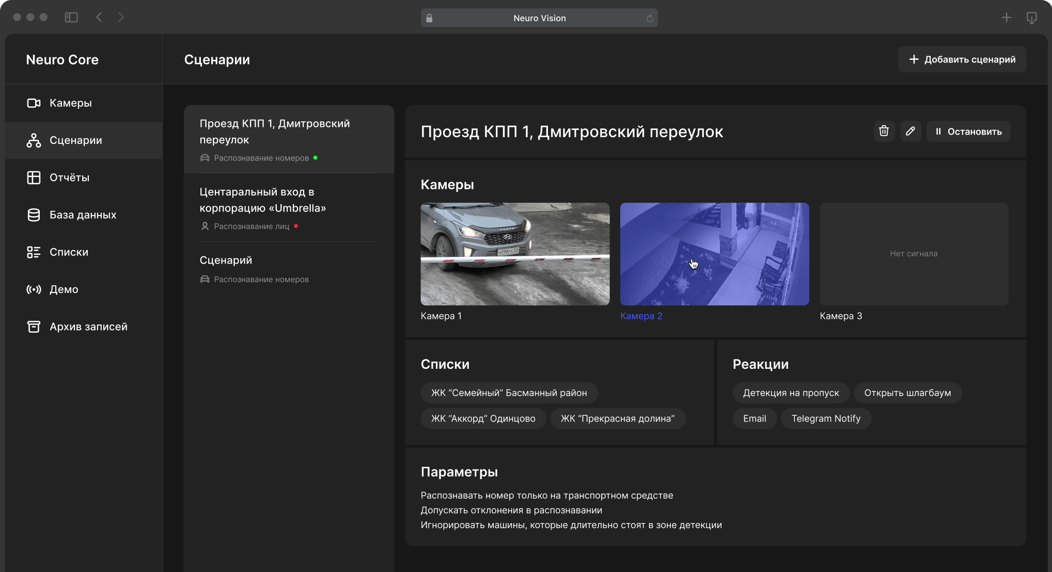Click the База данных database icon
Screen dimensions: 1052x572
coord(34,215)
